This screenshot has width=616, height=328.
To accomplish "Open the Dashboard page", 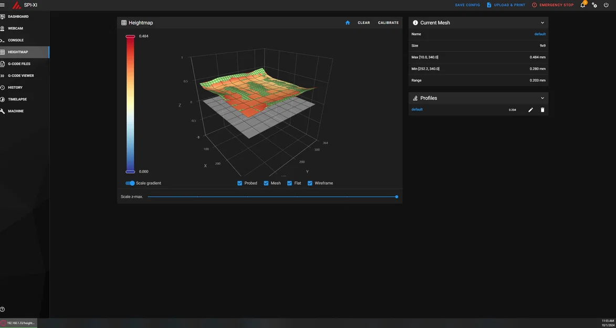I will (25, 16).
